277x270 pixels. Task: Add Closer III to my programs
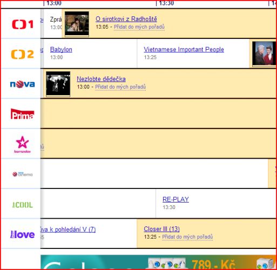pos(187,237)
